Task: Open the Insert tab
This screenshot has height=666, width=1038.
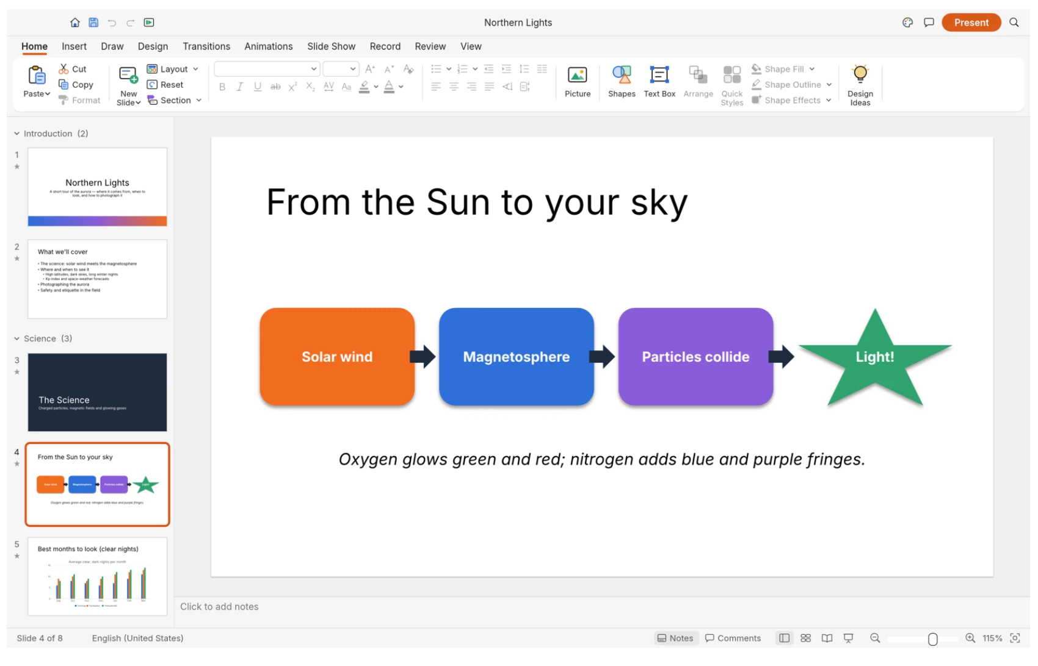Action: (74, 46)
